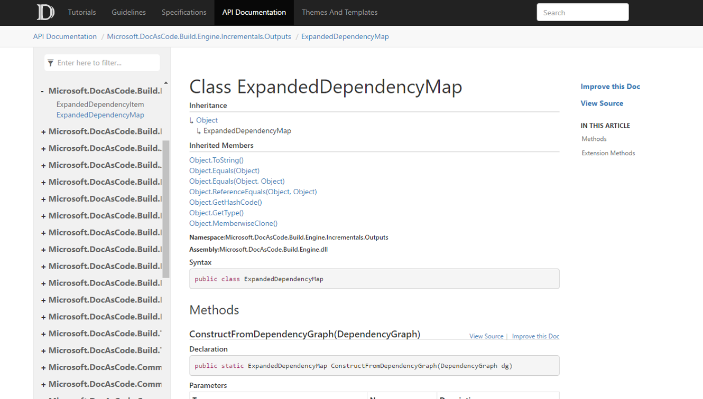The image size is (703, 399).
Task: Click the Object inheritance link
Action: 207,120
